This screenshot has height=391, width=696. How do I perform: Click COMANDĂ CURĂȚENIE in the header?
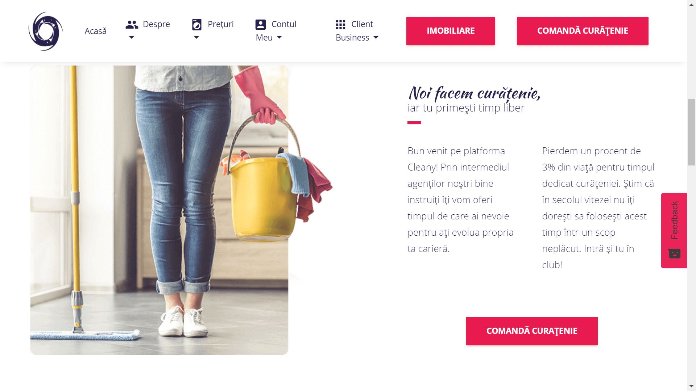point(583,31)
